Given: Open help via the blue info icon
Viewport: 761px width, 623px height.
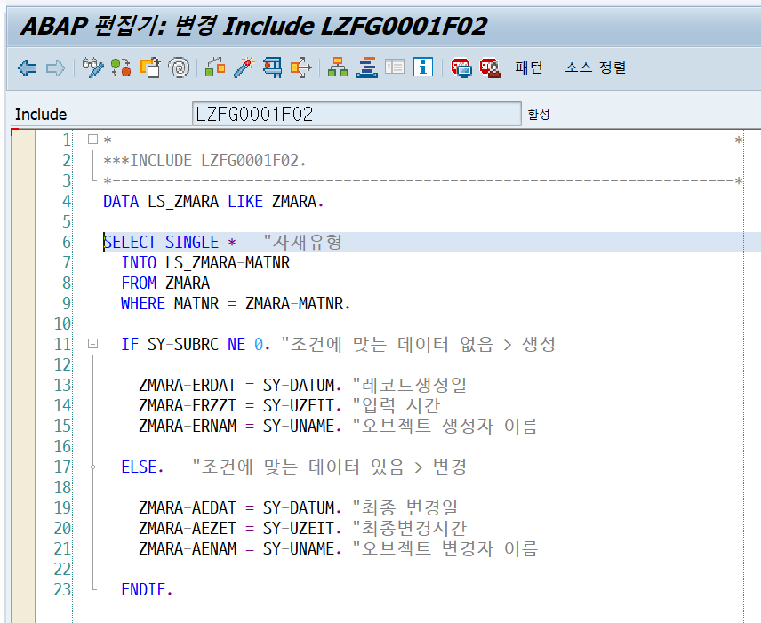Looking at the screenshot, I should [x=423, y=67].
